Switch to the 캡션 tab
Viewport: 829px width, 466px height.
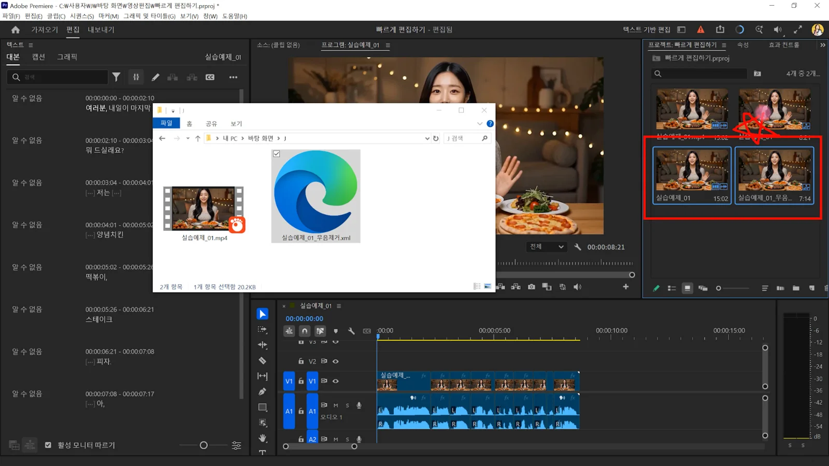tap(38, 57)
